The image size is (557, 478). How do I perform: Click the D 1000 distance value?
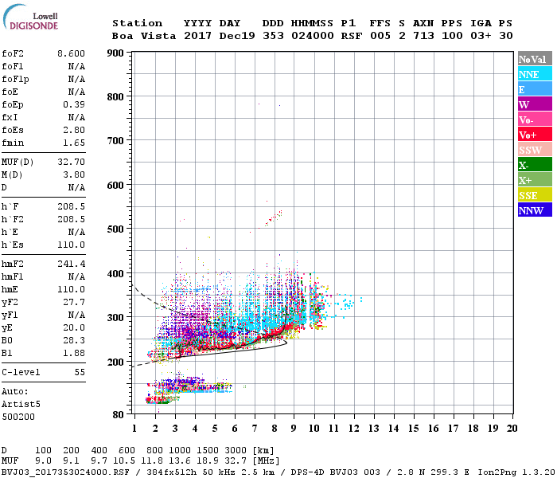pos(180,451)
